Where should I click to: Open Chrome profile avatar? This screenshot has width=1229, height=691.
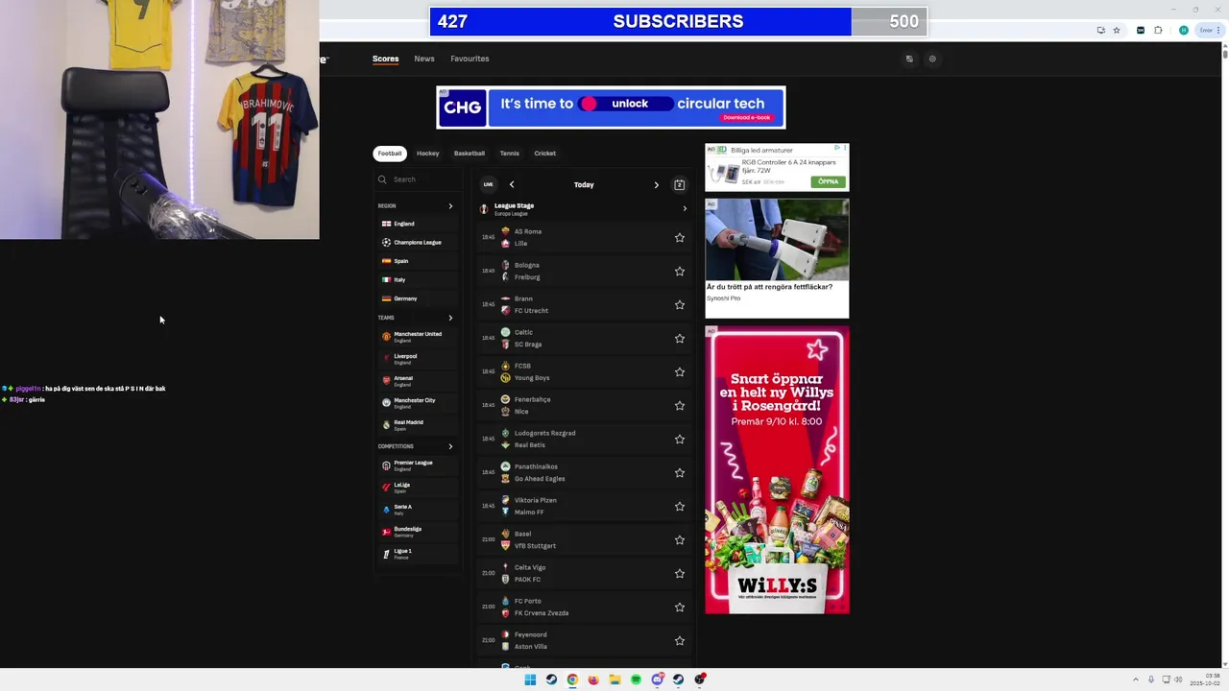(x=1184, y=30)
